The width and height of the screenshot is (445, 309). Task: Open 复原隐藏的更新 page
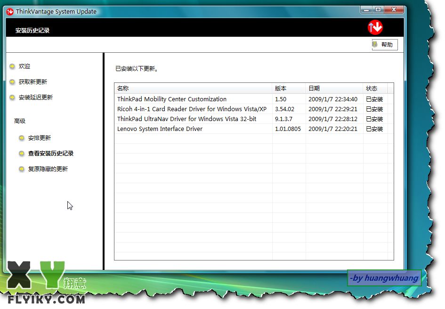(48, 169)
